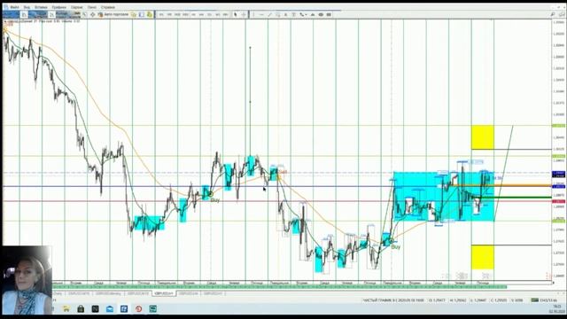Viewport: 567px width, 319px height.
Task: Switch chart to H1 timeframe
Action: [x=193, y=14]
